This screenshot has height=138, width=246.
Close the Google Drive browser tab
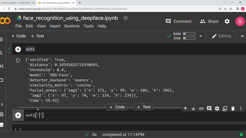(33, 3)
